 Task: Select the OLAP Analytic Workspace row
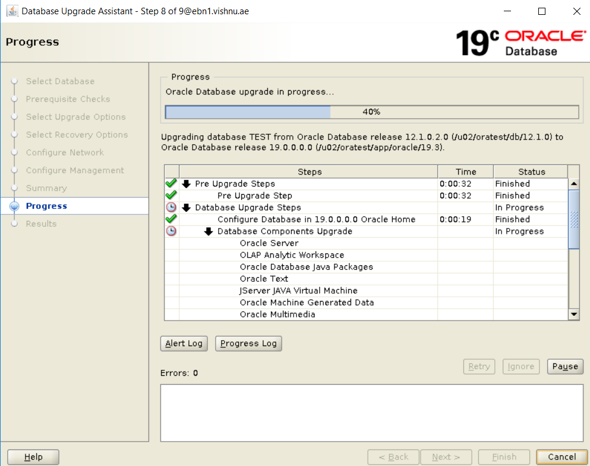[367, 255]
